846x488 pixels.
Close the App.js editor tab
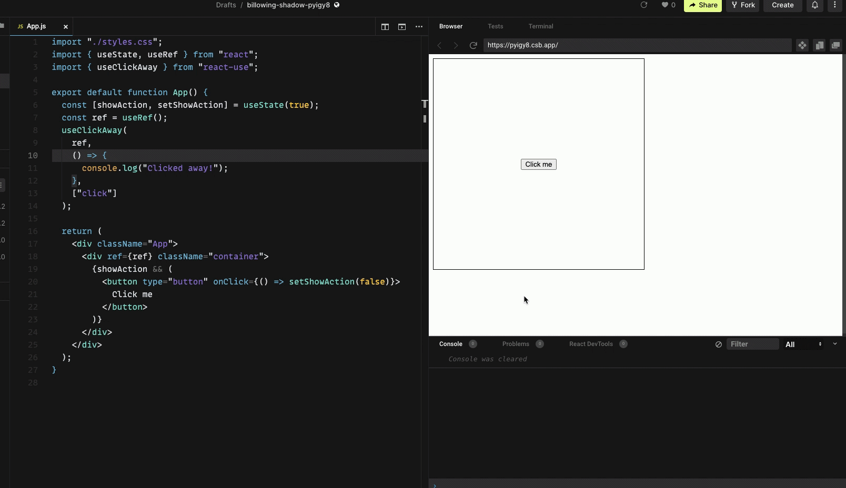pos(66,26)
